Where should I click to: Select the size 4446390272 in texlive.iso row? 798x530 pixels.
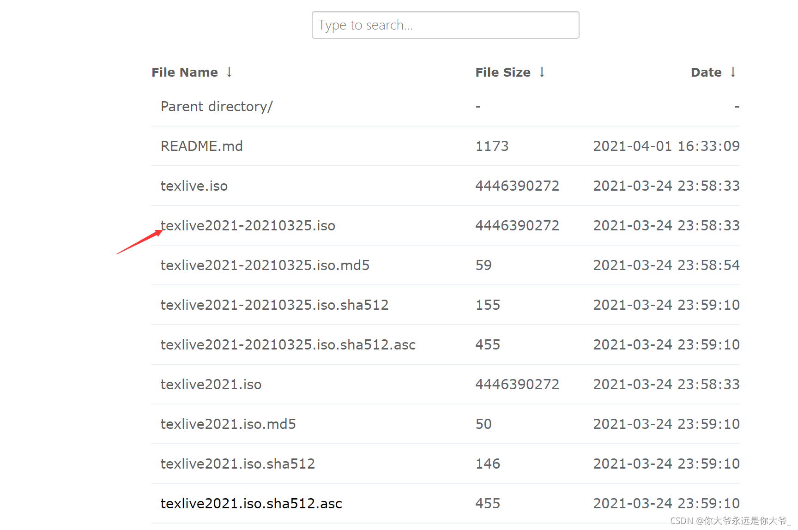517,186
